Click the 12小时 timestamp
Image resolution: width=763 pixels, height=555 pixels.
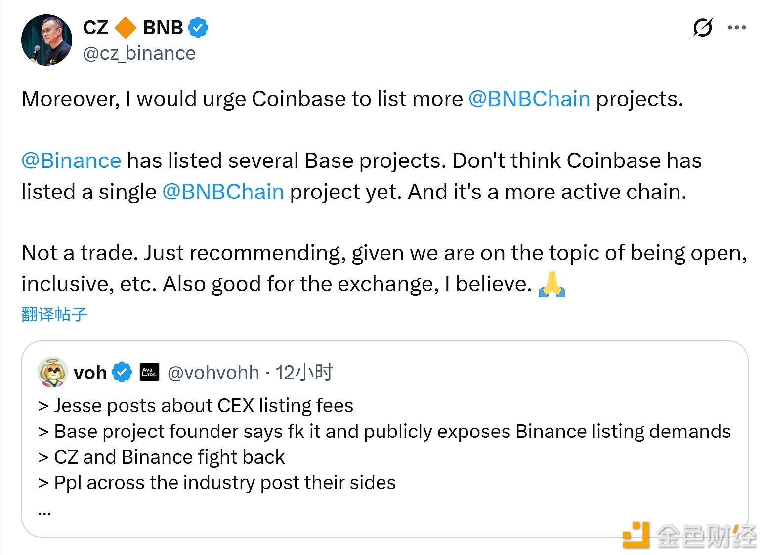304,373
